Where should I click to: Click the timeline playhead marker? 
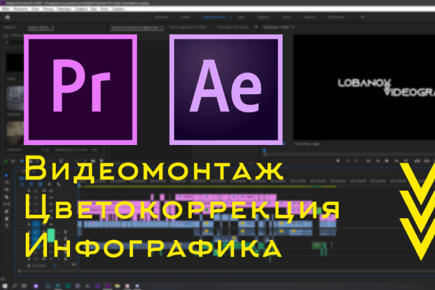pos(79,185)
